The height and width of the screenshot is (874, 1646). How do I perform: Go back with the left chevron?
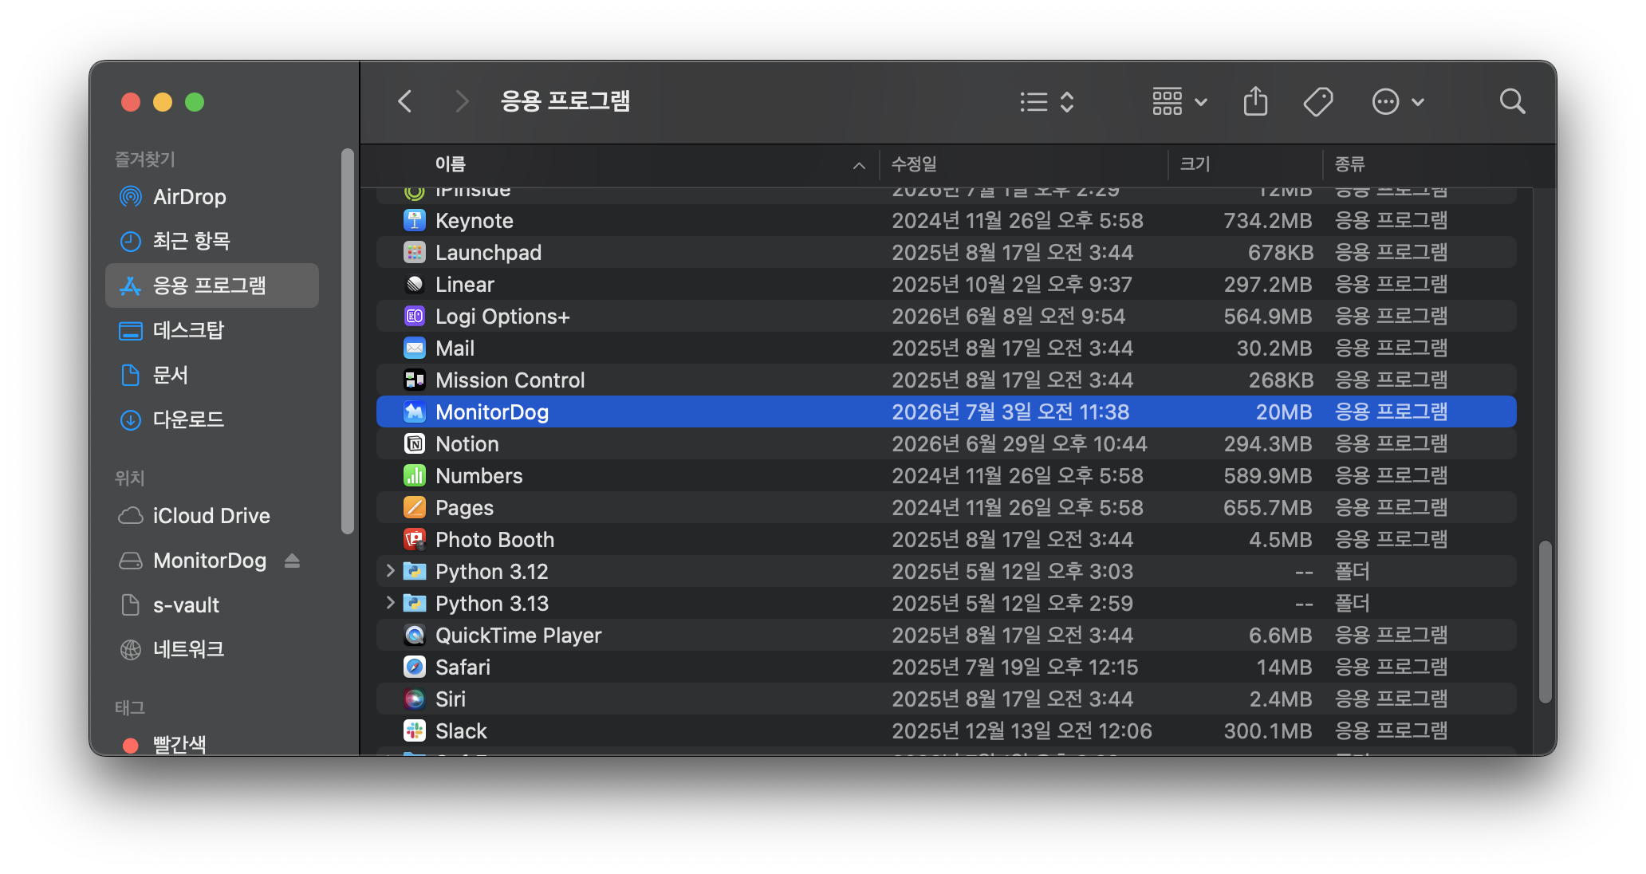(x=405, y=101)
